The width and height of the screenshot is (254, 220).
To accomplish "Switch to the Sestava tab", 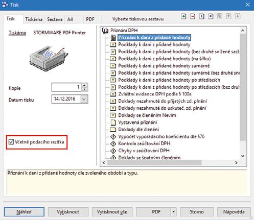I will 55,19.
